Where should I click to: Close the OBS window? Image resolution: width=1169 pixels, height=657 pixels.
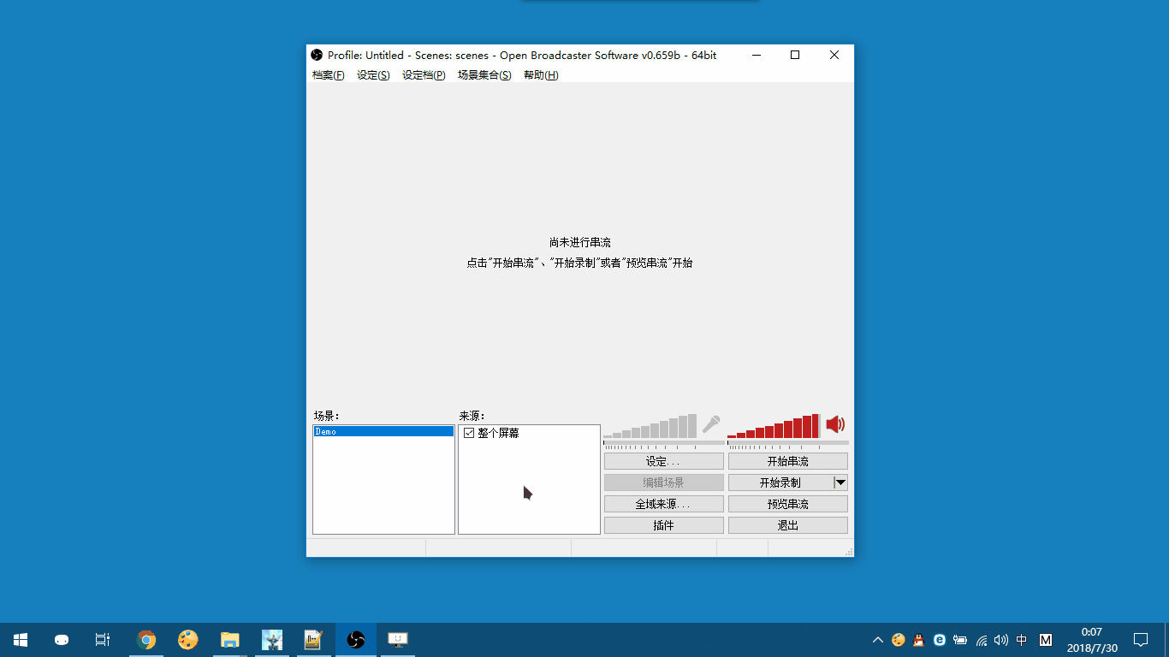pyautogui.click(x=834, y=55)
